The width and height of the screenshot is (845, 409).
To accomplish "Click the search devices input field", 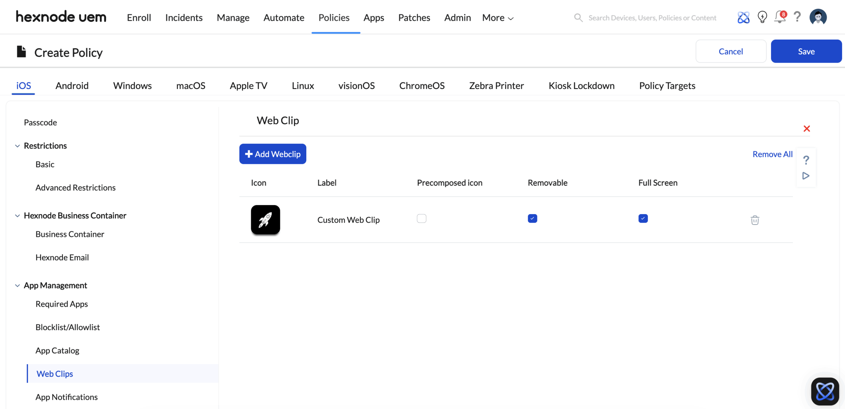I will tap(652, 18).
